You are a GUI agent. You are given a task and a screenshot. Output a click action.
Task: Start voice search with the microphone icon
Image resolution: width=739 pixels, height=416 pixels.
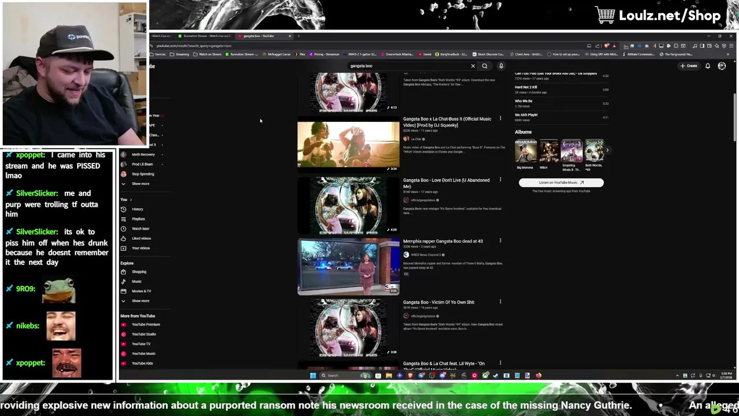tap(501, 66)
